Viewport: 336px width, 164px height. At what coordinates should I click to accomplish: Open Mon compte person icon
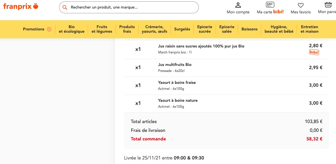click(x=238, y=5)
